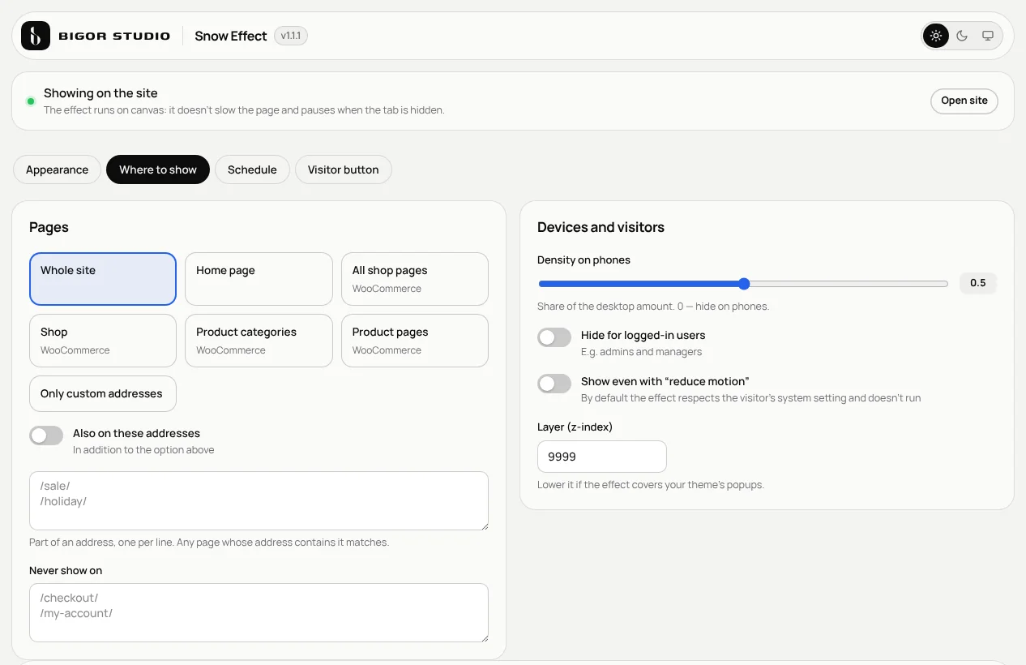Switch to the Where to show tab
This screenshot has height=665, width=1026.
[158, 169]
